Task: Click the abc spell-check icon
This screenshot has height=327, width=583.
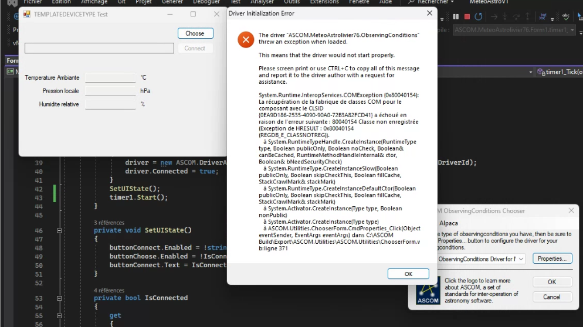Action: (566, 17)
